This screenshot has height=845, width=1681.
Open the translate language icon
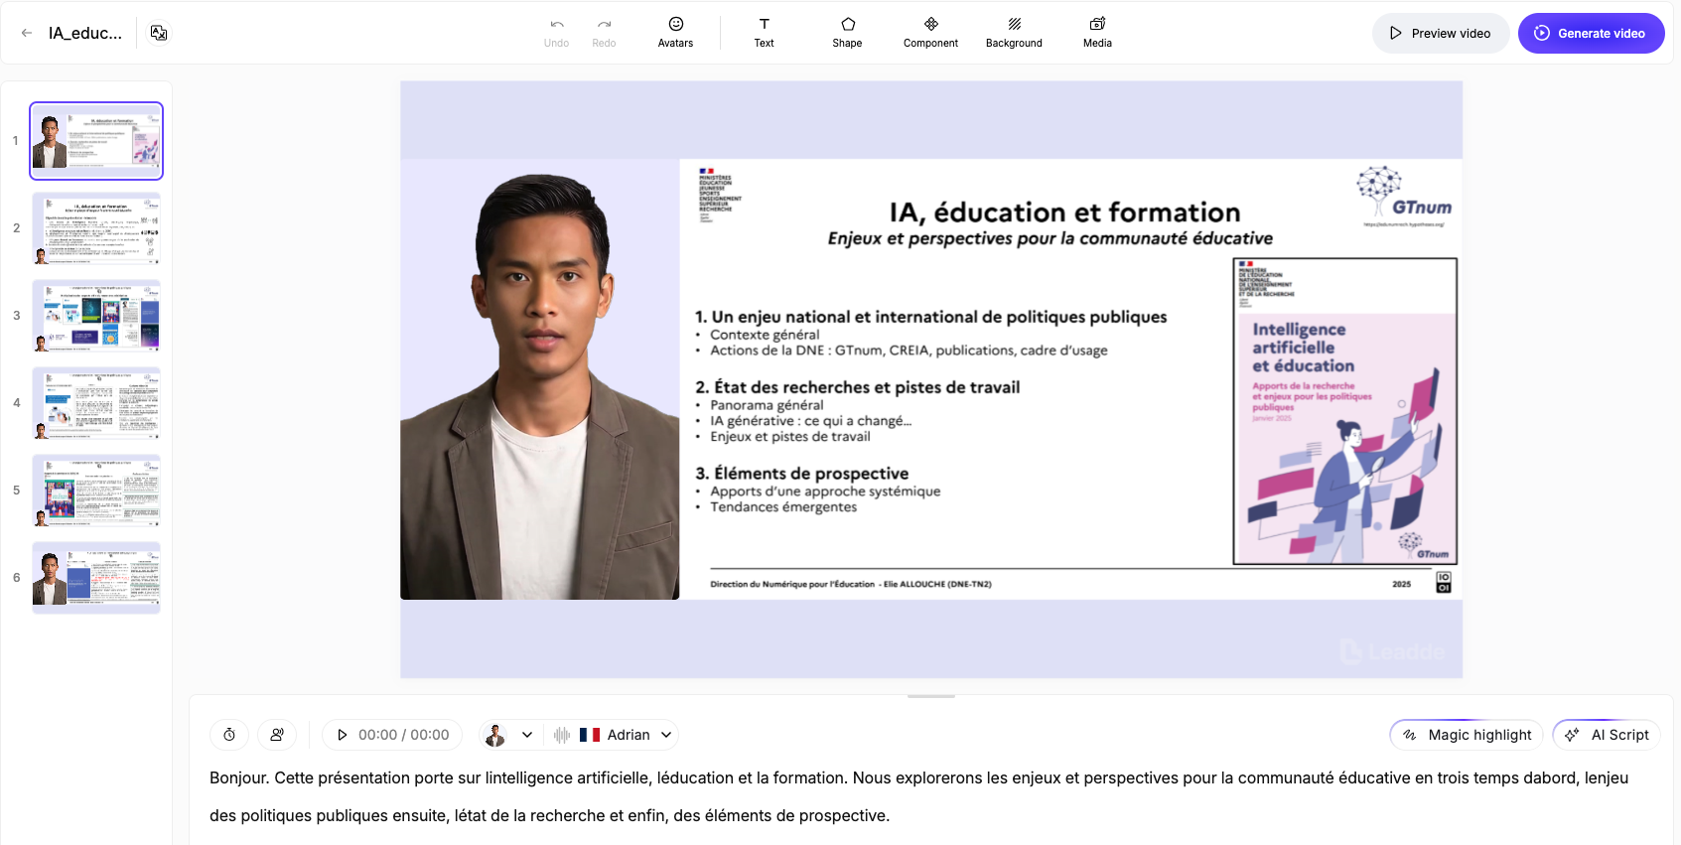(159, 33)
